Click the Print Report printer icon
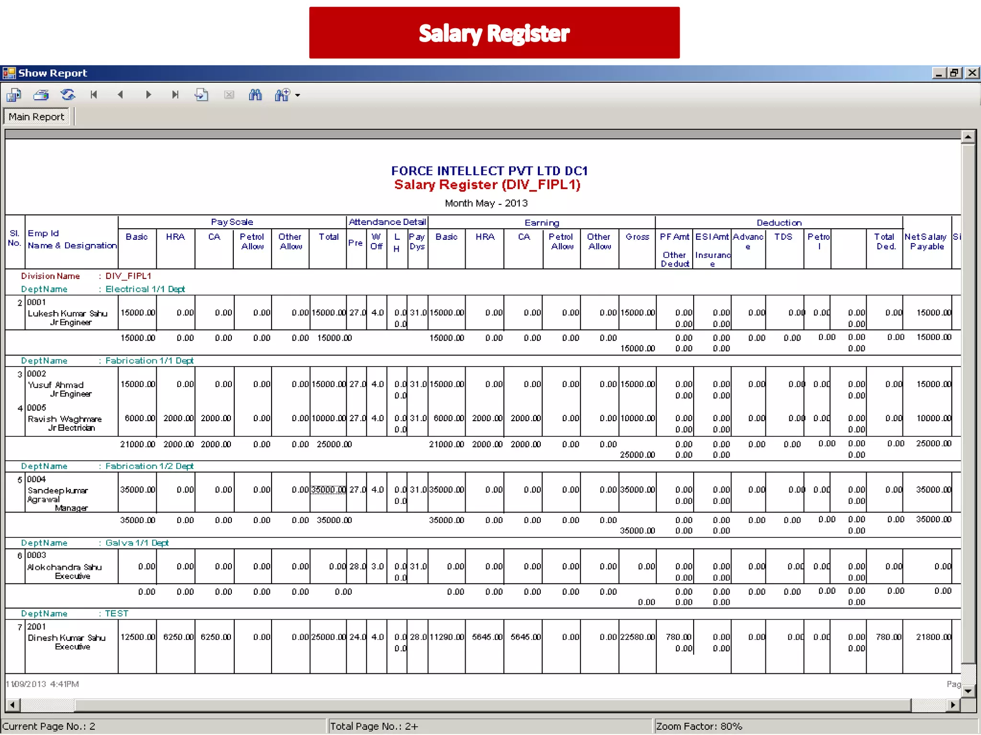 click(41, 95)
